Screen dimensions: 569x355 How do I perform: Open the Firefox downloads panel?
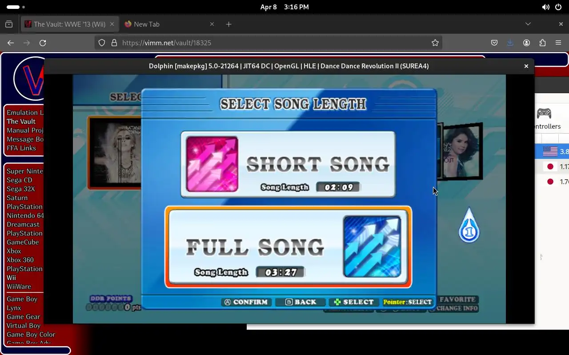(x=510, y=43)
